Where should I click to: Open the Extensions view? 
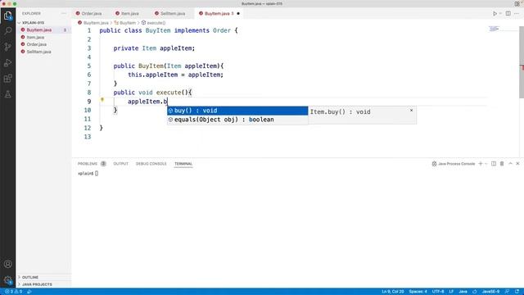[7, 79]
